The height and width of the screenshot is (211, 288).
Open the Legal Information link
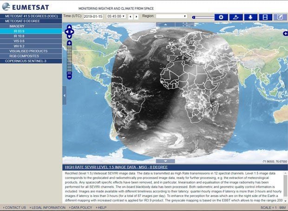pos(48,207)
